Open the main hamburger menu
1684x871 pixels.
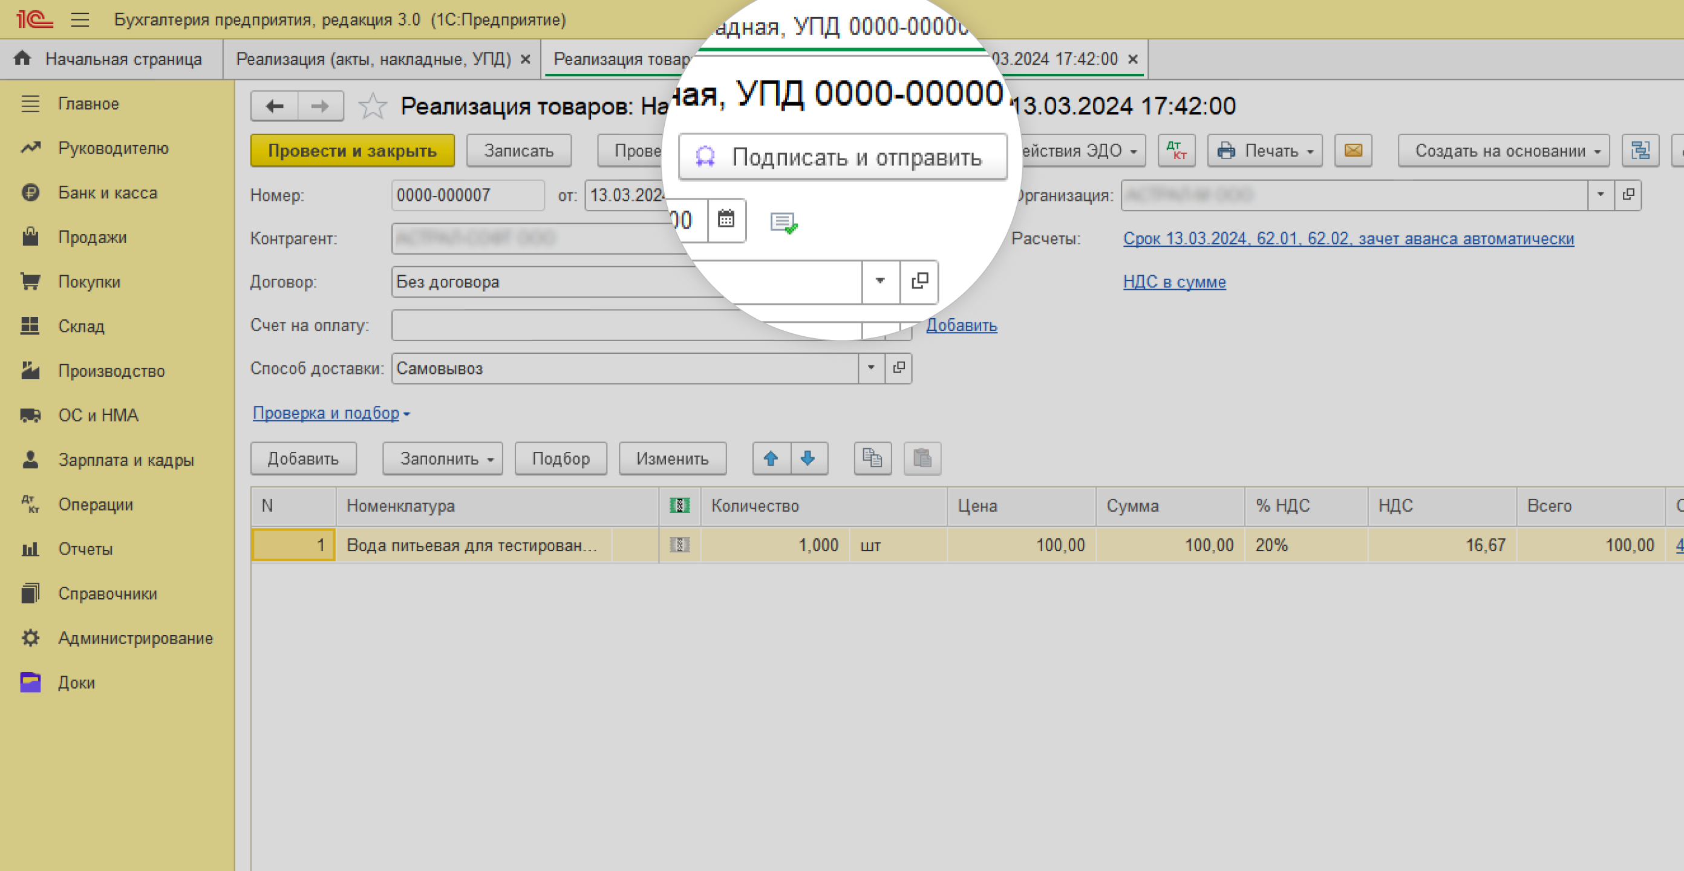point(80,19)
